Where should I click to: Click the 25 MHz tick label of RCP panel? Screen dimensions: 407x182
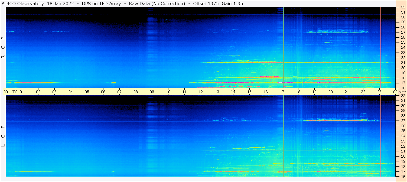(x=403, y=43)
